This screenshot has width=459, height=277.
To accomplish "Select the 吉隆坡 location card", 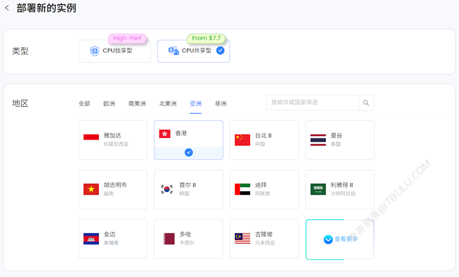I will click(264, 239).
